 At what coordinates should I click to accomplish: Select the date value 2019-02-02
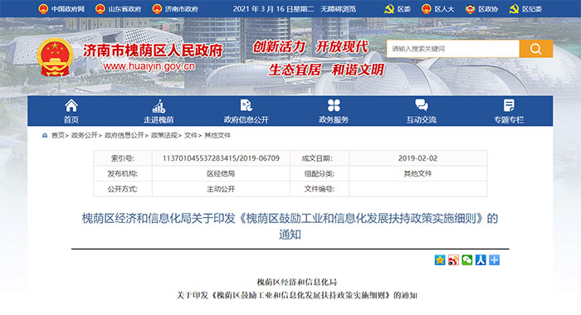click(x=417, y=158)
